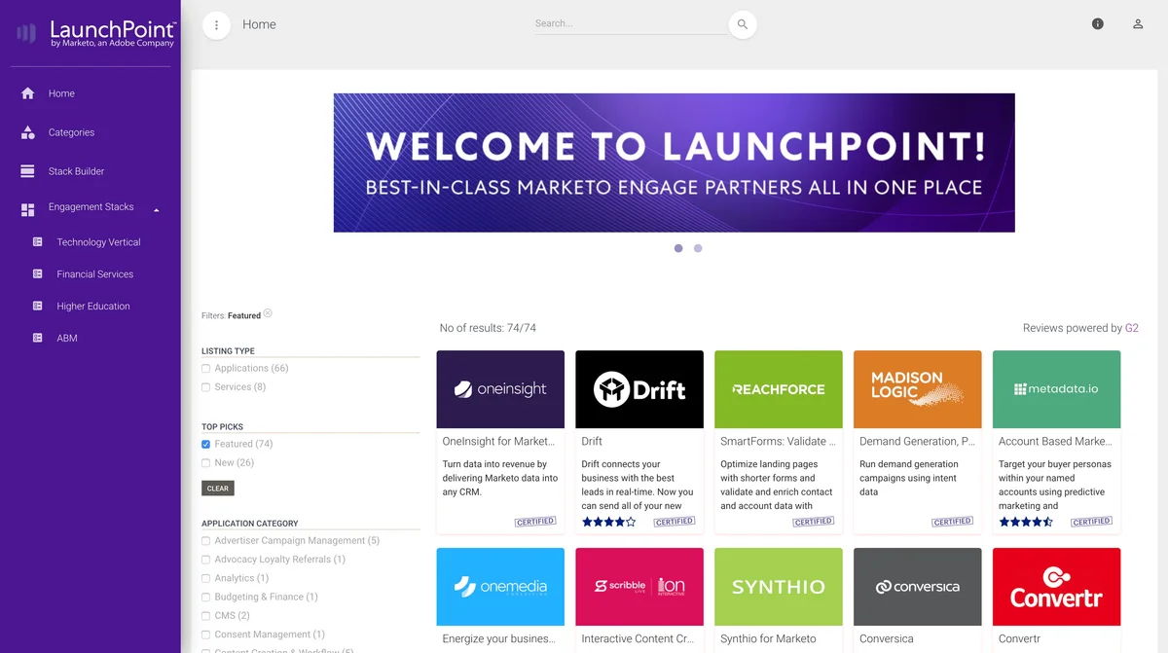Viewport: 1168px width, 653px height.
Task: Select the Engagement Stacks icon
Action: click(x=27, y=207)
